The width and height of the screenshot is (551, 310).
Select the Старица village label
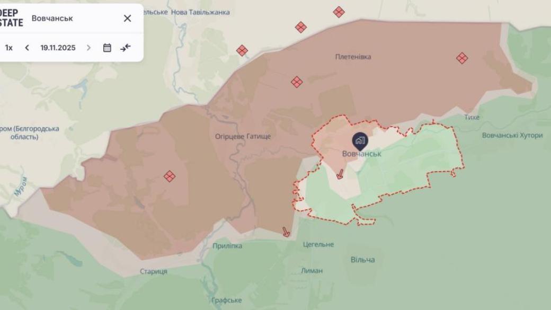(x=154, y=271)
